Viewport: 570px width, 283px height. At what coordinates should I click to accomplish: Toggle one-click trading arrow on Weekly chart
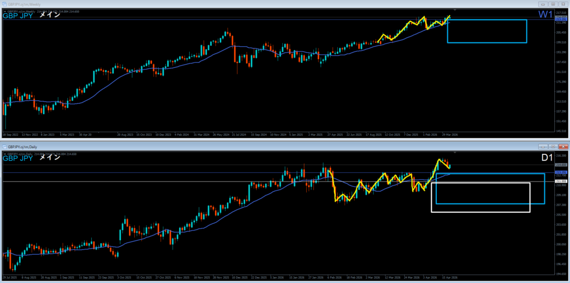[5, 11]
